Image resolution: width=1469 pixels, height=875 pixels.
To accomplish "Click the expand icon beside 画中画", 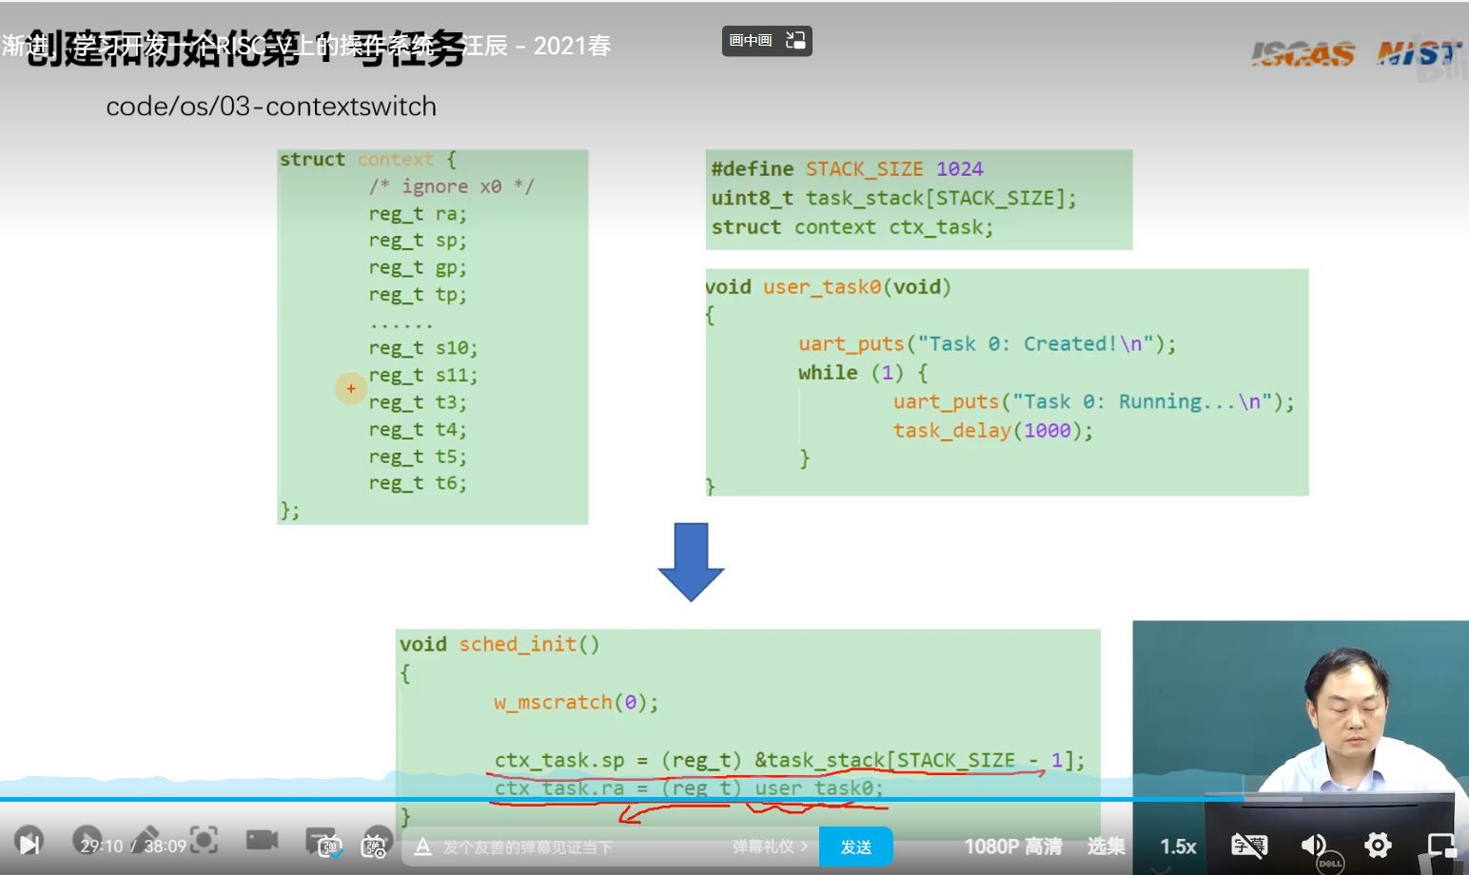I will click(x=795, y=40).
